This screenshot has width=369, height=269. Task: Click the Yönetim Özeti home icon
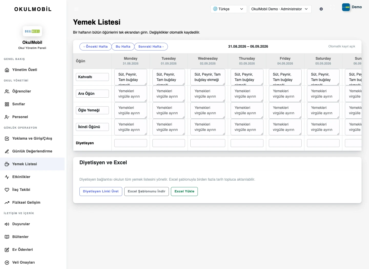[7, 70]
